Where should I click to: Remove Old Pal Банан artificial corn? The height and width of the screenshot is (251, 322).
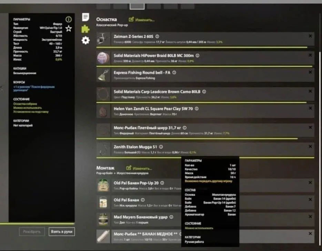coord(310,199)
